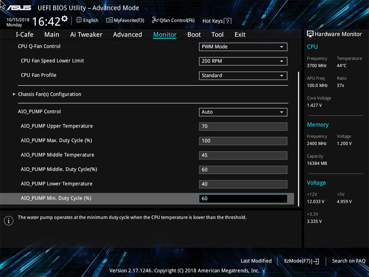Open the AIO_PUMP Control dropdown

pyautogui.click(x=243, y=112)
